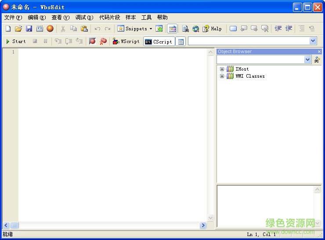Click the Paste clipboard icon
The width and height of the screenshot is (325, 240).
coord(84,29)
